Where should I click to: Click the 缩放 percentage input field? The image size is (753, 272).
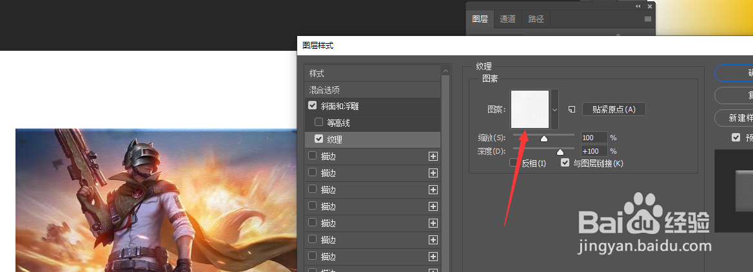click(594, 138)
